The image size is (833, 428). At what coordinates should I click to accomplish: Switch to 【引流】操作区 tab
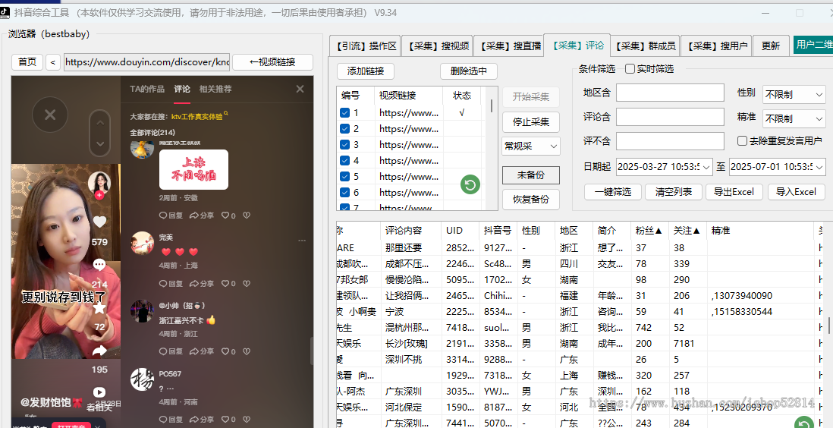(x=365, y=46)
